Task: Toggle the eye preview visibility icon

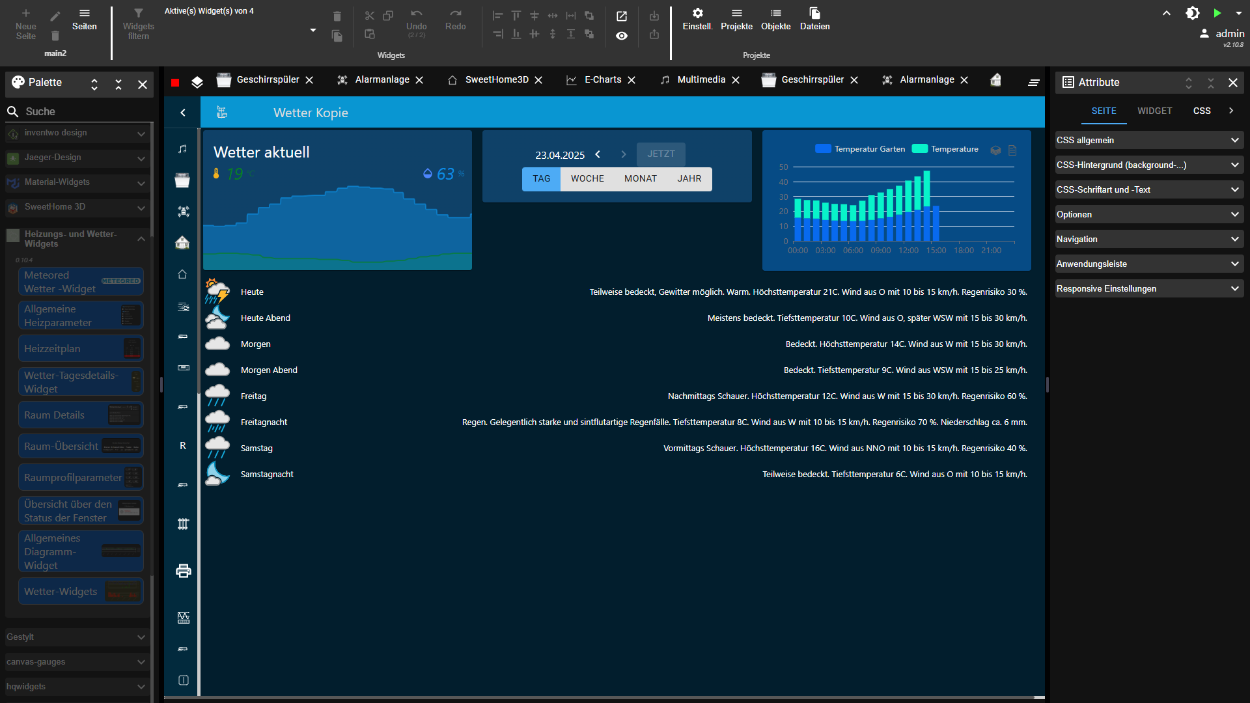Action: pyautogui.click(x=622, y=36)
